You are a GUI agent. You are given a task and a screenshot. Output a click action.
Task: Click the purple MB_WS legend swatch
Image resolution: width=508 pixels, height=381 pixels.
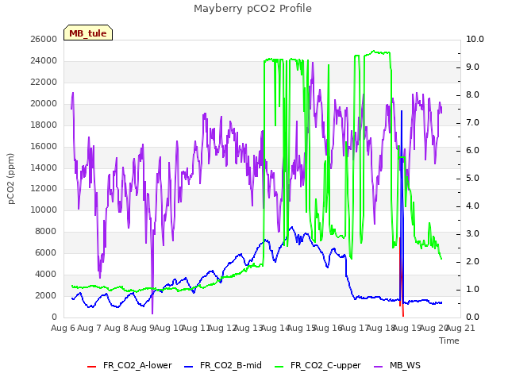pos(379,367)
